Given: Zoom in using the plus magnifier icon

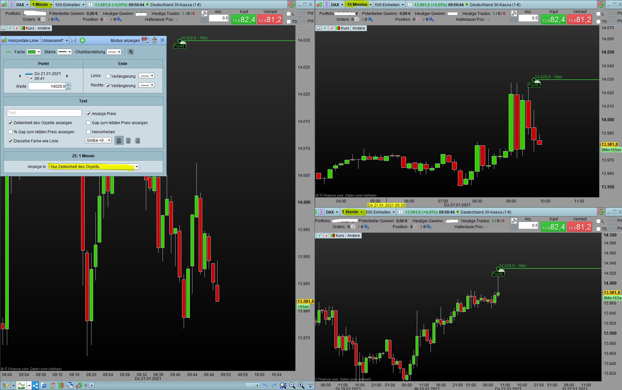Looking at the screenshot, I should pyautogui.click(x=301, y=385).
